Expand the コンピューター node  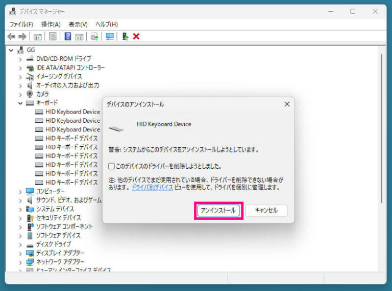(x=20, y=192)
